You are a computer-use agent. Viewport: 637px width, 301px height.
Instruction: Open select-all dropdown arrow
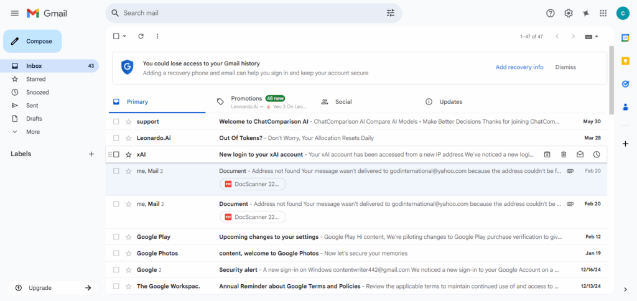(124, 36)
